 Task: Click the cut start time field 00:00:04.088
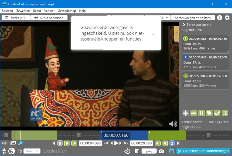tap(90, 143)
